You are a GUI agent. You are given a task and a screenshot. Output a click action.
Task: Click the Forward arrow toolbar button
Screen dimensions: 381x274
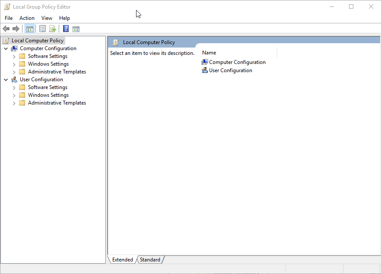pos(16,29)
